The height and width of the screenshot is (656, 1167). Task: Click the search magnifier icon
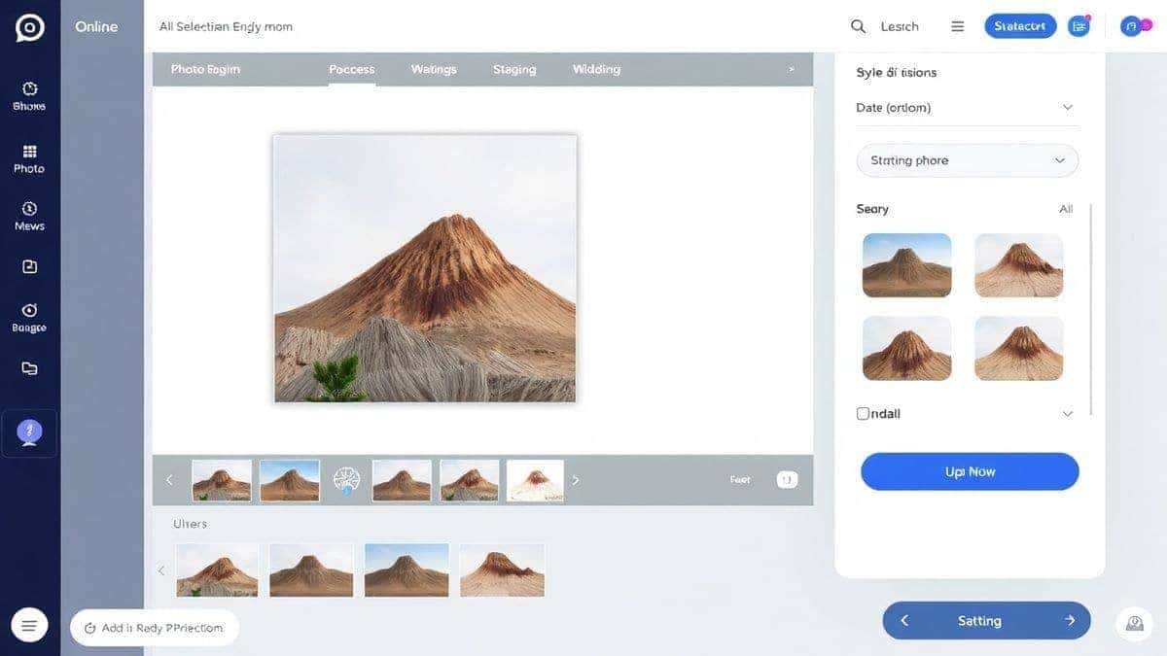coord(858,26)
